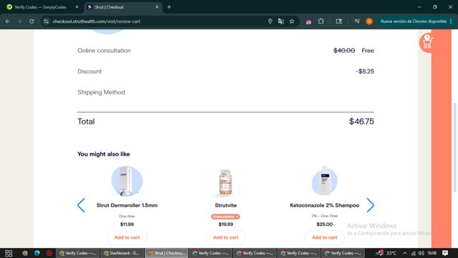Open the volume icon in system tray
The image size is (458, 258).
coord(421,253)
